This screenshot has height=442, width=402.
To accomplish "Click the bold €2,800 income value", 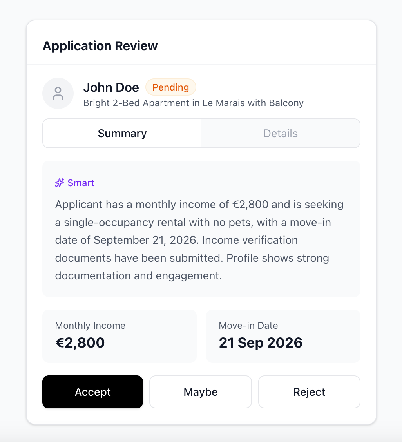I will [80, 343].
